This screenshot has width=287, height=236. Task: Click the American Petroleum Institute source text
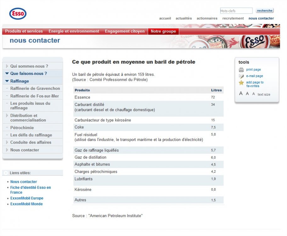[107, 216]
